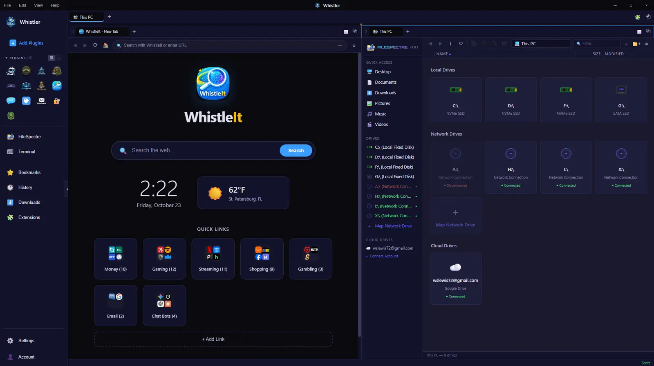654x366 pixels.
Task: Open the Google Drive cloud tile
Action: (455, 279)
